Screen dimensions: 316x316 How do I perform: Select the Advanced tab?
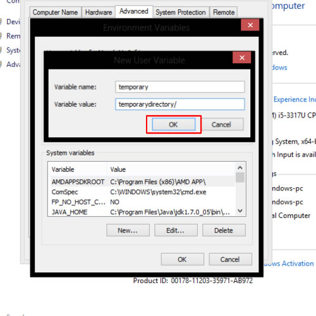click(x=134, y=11)
